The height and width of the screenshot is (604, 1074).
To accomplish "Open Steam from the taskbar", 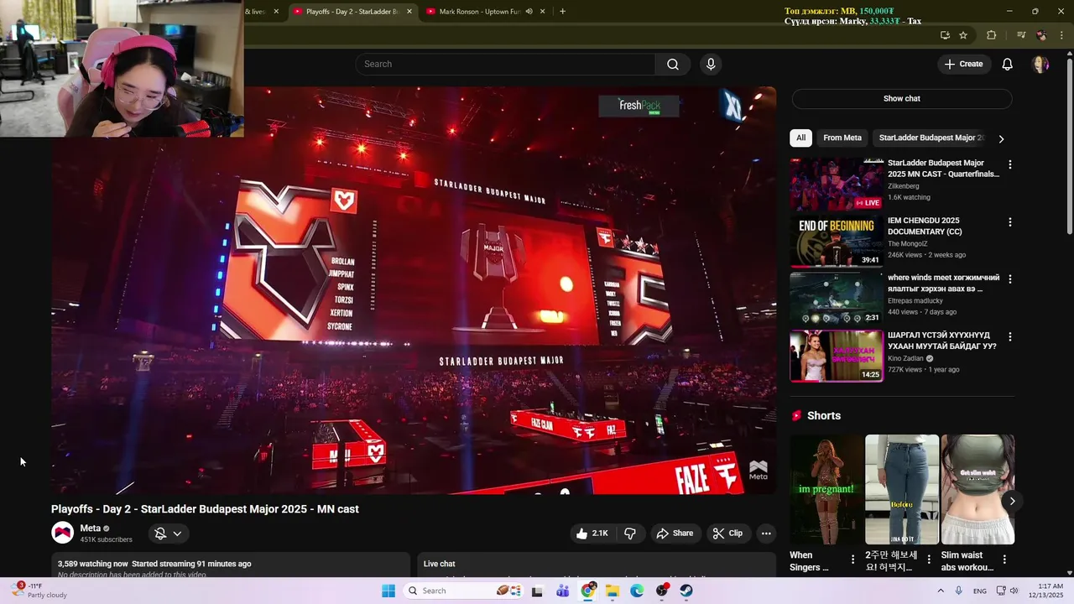I will tap(686, 591).
